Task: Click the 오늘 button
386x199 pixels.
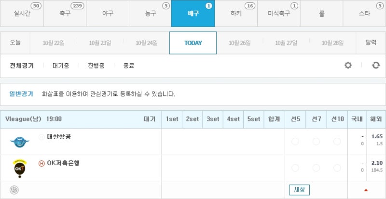Action: 15,43
